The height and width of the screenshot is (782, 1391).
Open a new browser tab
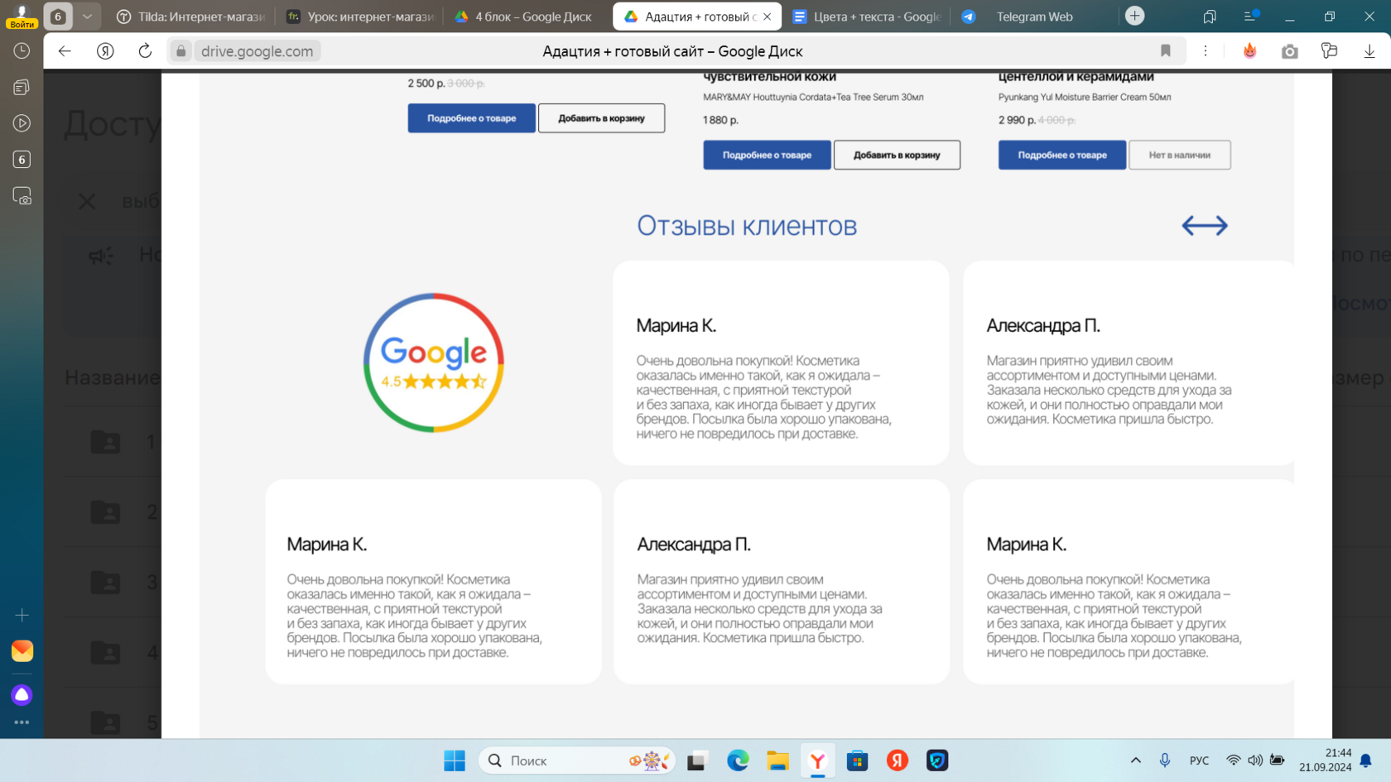pos(1135,16)
